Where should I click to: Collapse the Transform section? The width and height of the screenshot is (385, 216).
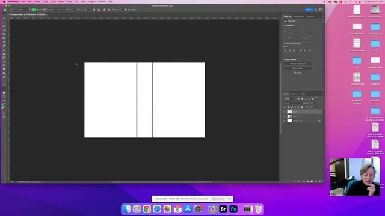[x=283, y=25]
